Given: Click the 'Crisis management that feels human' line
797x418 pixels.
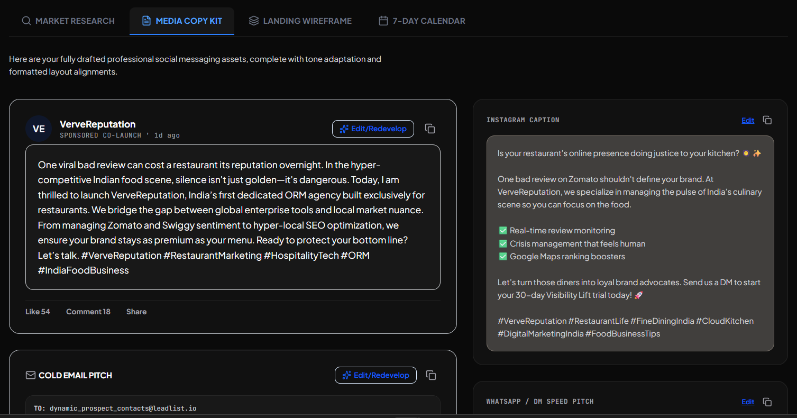Looking at the screenshot, I should (x=572, y=243).
